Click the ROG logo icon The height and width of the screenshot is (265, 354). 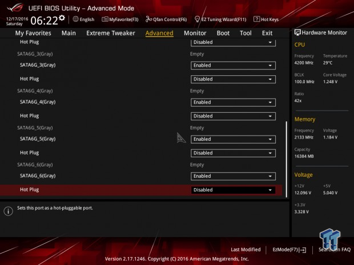click(15, 7)
